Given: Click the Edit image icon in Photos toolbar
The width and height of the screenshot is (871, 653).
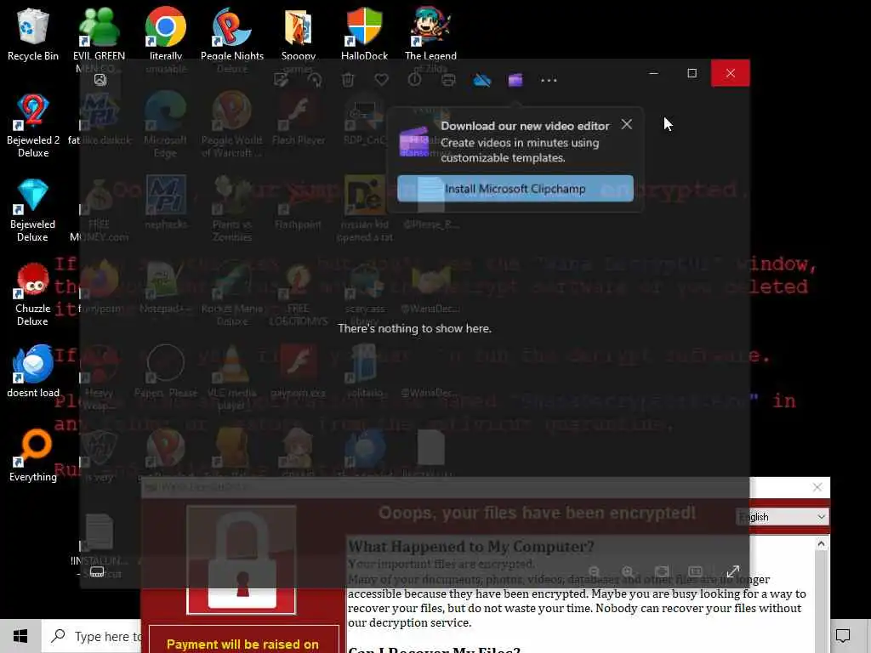Looking at the screenshot, I should point(281,80).
